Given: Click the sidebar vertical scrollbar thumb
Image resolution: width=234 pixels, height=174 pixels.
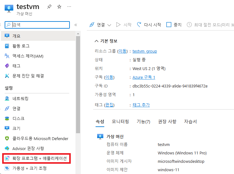Looking at the screenshot, I should (78, 85).
